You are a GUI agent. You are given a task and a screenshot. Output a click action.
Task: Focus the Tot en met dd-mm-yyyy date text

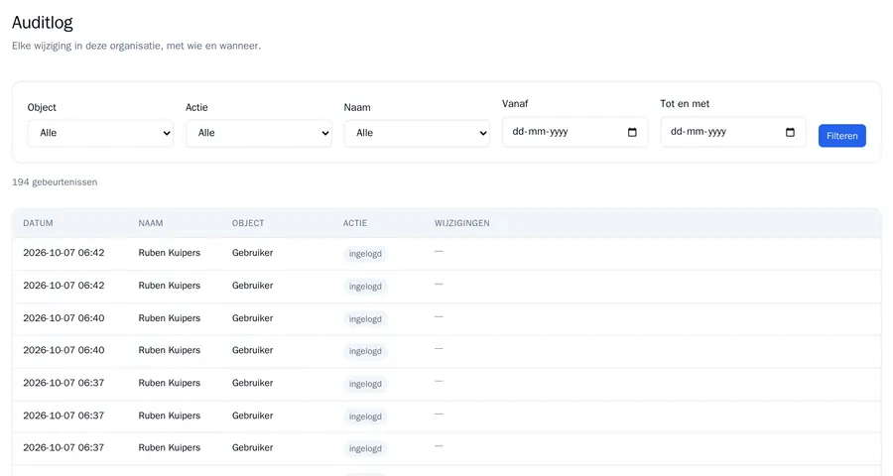[699, 132]
